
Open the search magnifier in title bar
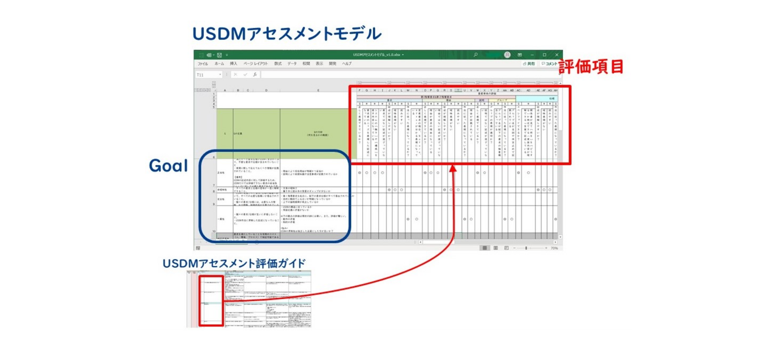click(476, 55)
